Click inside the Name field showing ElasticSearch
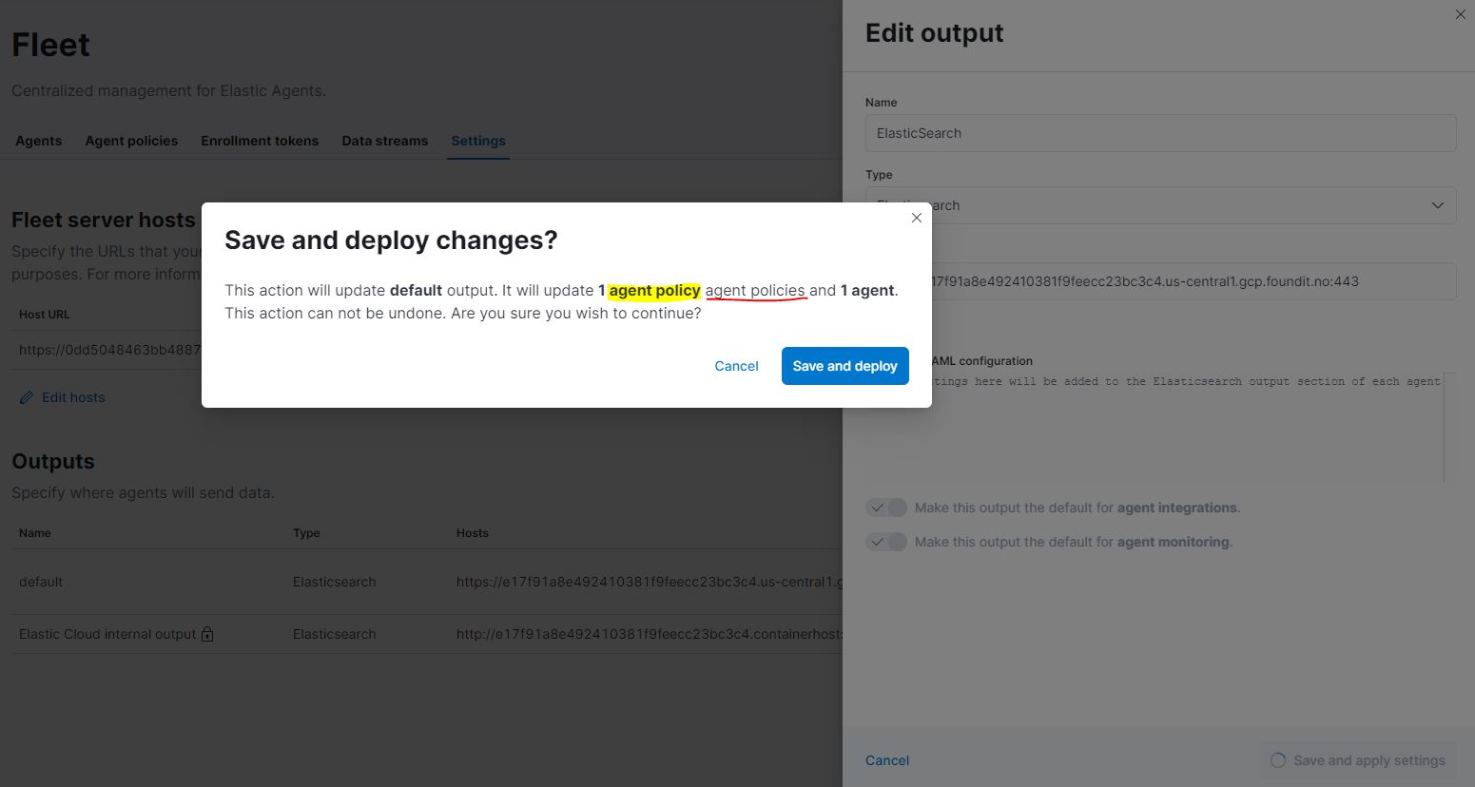The image size is (1475, 787). (x=1160, y=133)
